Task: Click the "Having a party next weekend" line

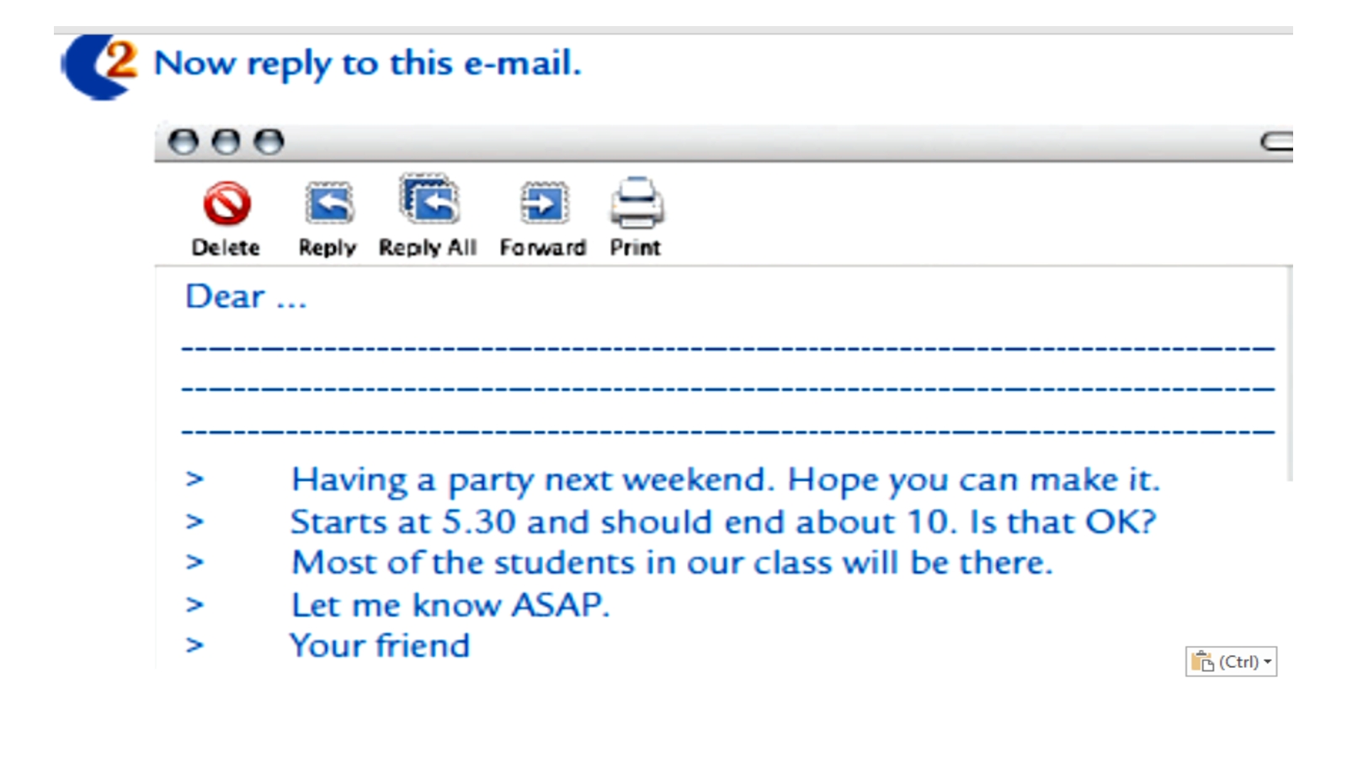Action: tap(725, 480)
